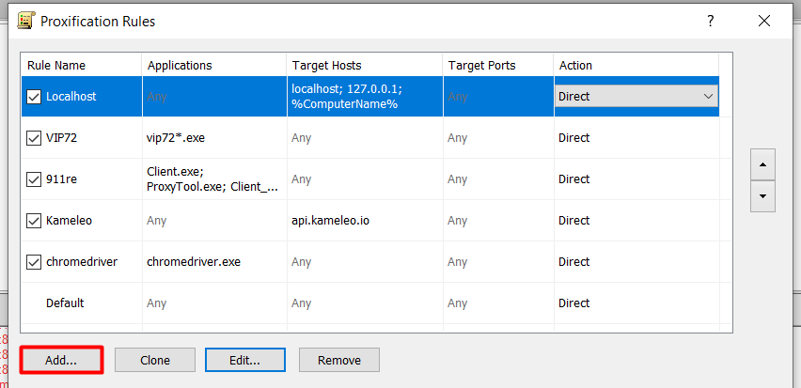Image resolution: width=801 pixels, height=388 pixels.
Task: Click the help question mark button
Action: [x=711, y=21]
